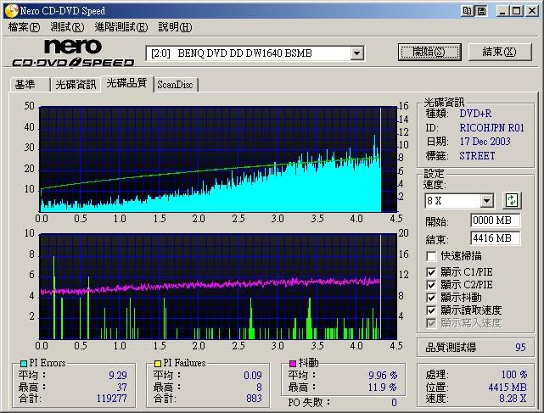
Task: Switch to the ScanDisc tab
Action: tap(175, 85)
